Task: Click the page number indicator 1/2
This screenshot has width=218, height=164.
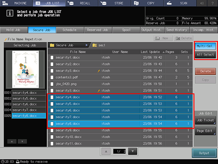Action: click(119, 151)
